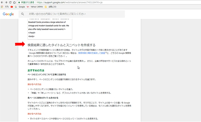Open the apps grid bookmark icon
Image resolution: width=201 pixels, height=122 pixels.
[2, 7]
